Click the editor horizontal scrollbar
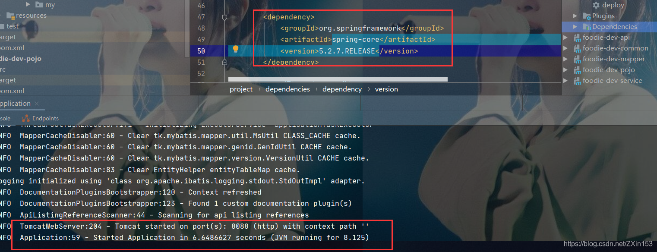 (338, 79)
